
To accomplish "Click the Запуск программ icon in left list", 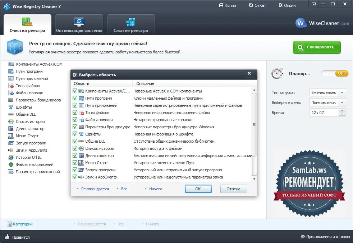I will tap(11, 143).
